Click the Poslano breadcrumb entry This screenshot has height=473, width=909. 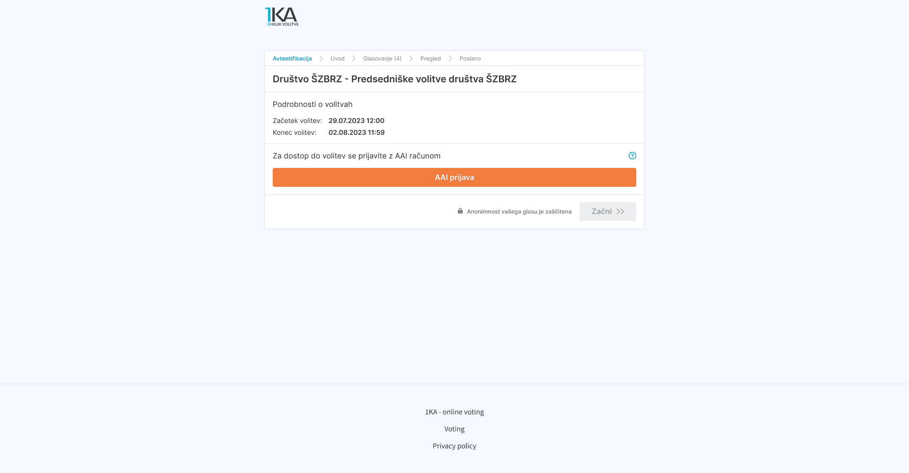click(470, 59)
